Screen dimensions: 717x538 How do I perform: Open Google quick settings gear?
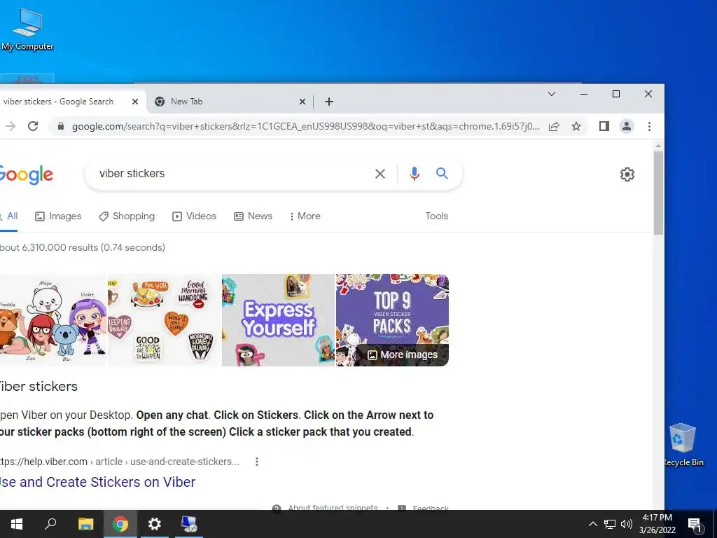pyautogui.click(x=627, y=174)
